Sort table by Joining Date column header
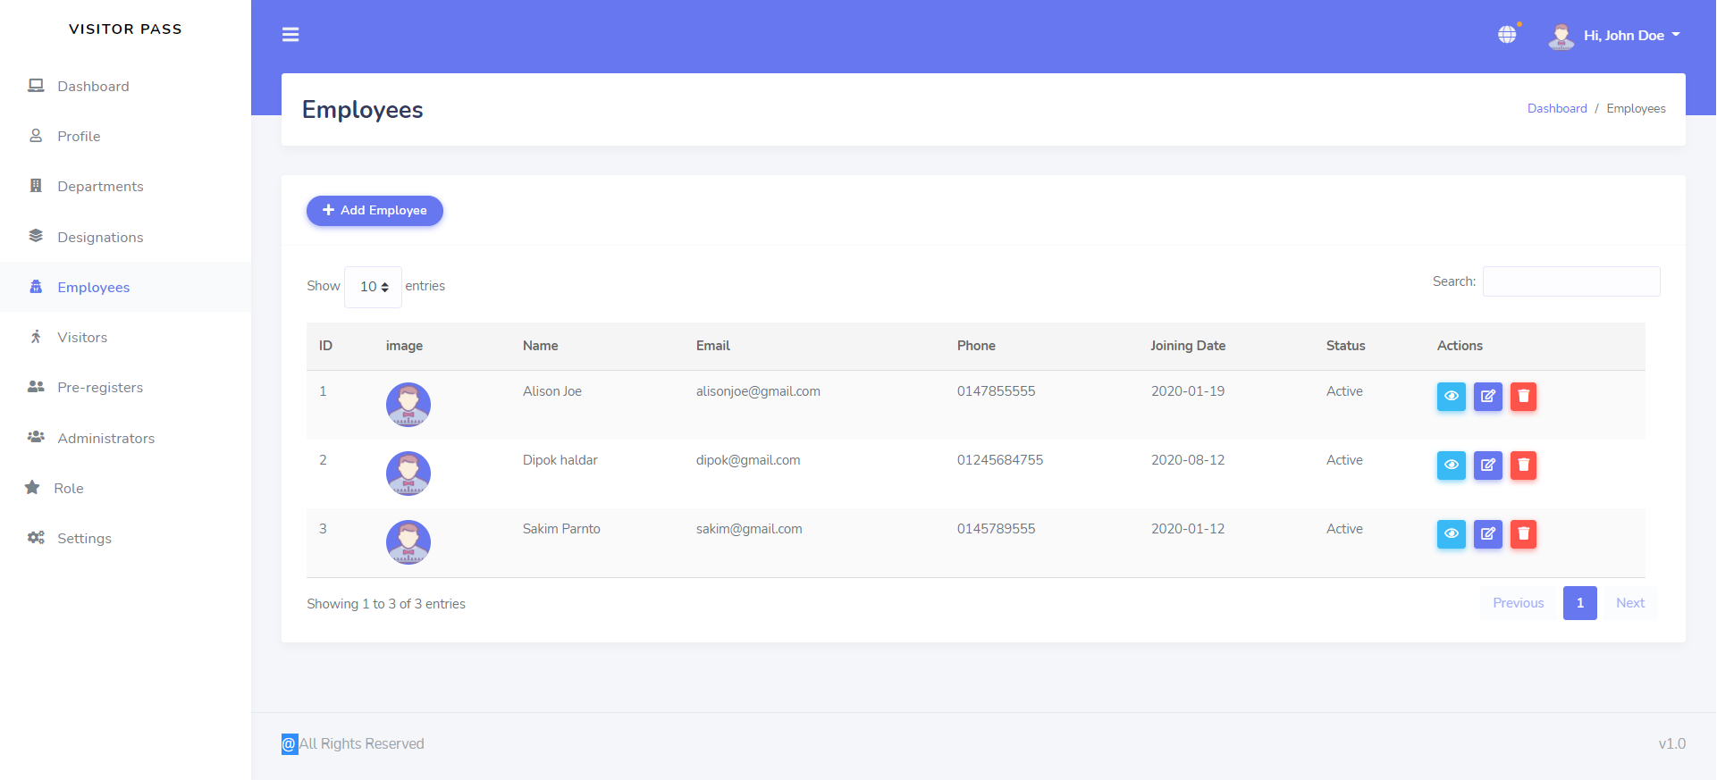Image resolution: width=1717 pixels, height=780 pixels. (x=1187, y=346)
